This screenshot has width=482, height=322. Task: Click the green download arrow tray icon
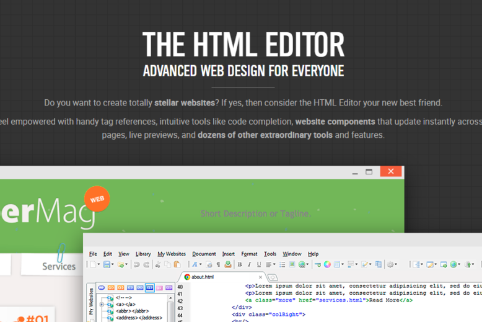228,264
